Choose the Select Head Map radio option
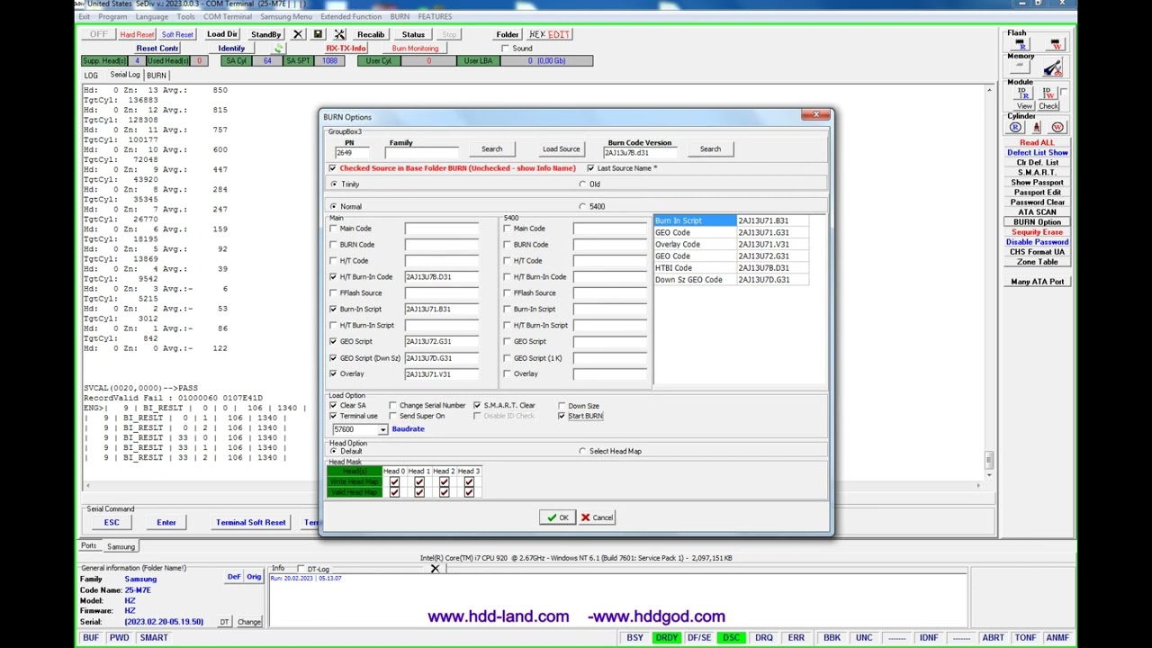The image size is (1152, 648). click(x=582, y=451)
